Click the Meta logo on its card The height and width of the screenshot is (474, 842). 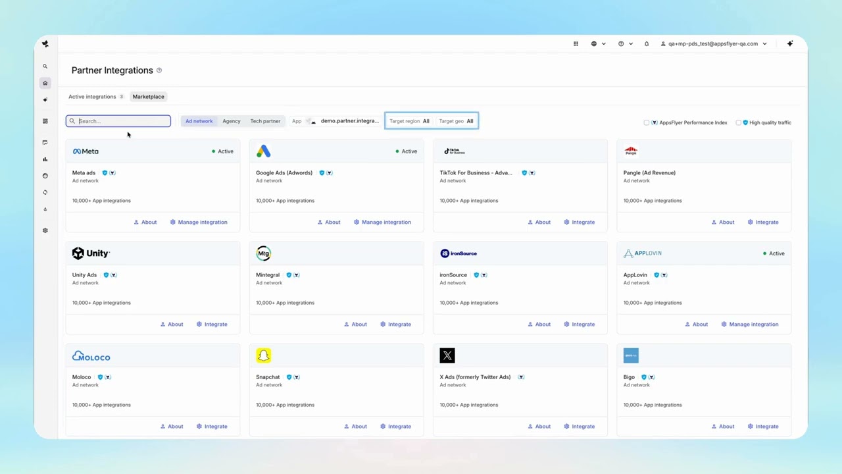pyautogui.click(x=86, y=151)
